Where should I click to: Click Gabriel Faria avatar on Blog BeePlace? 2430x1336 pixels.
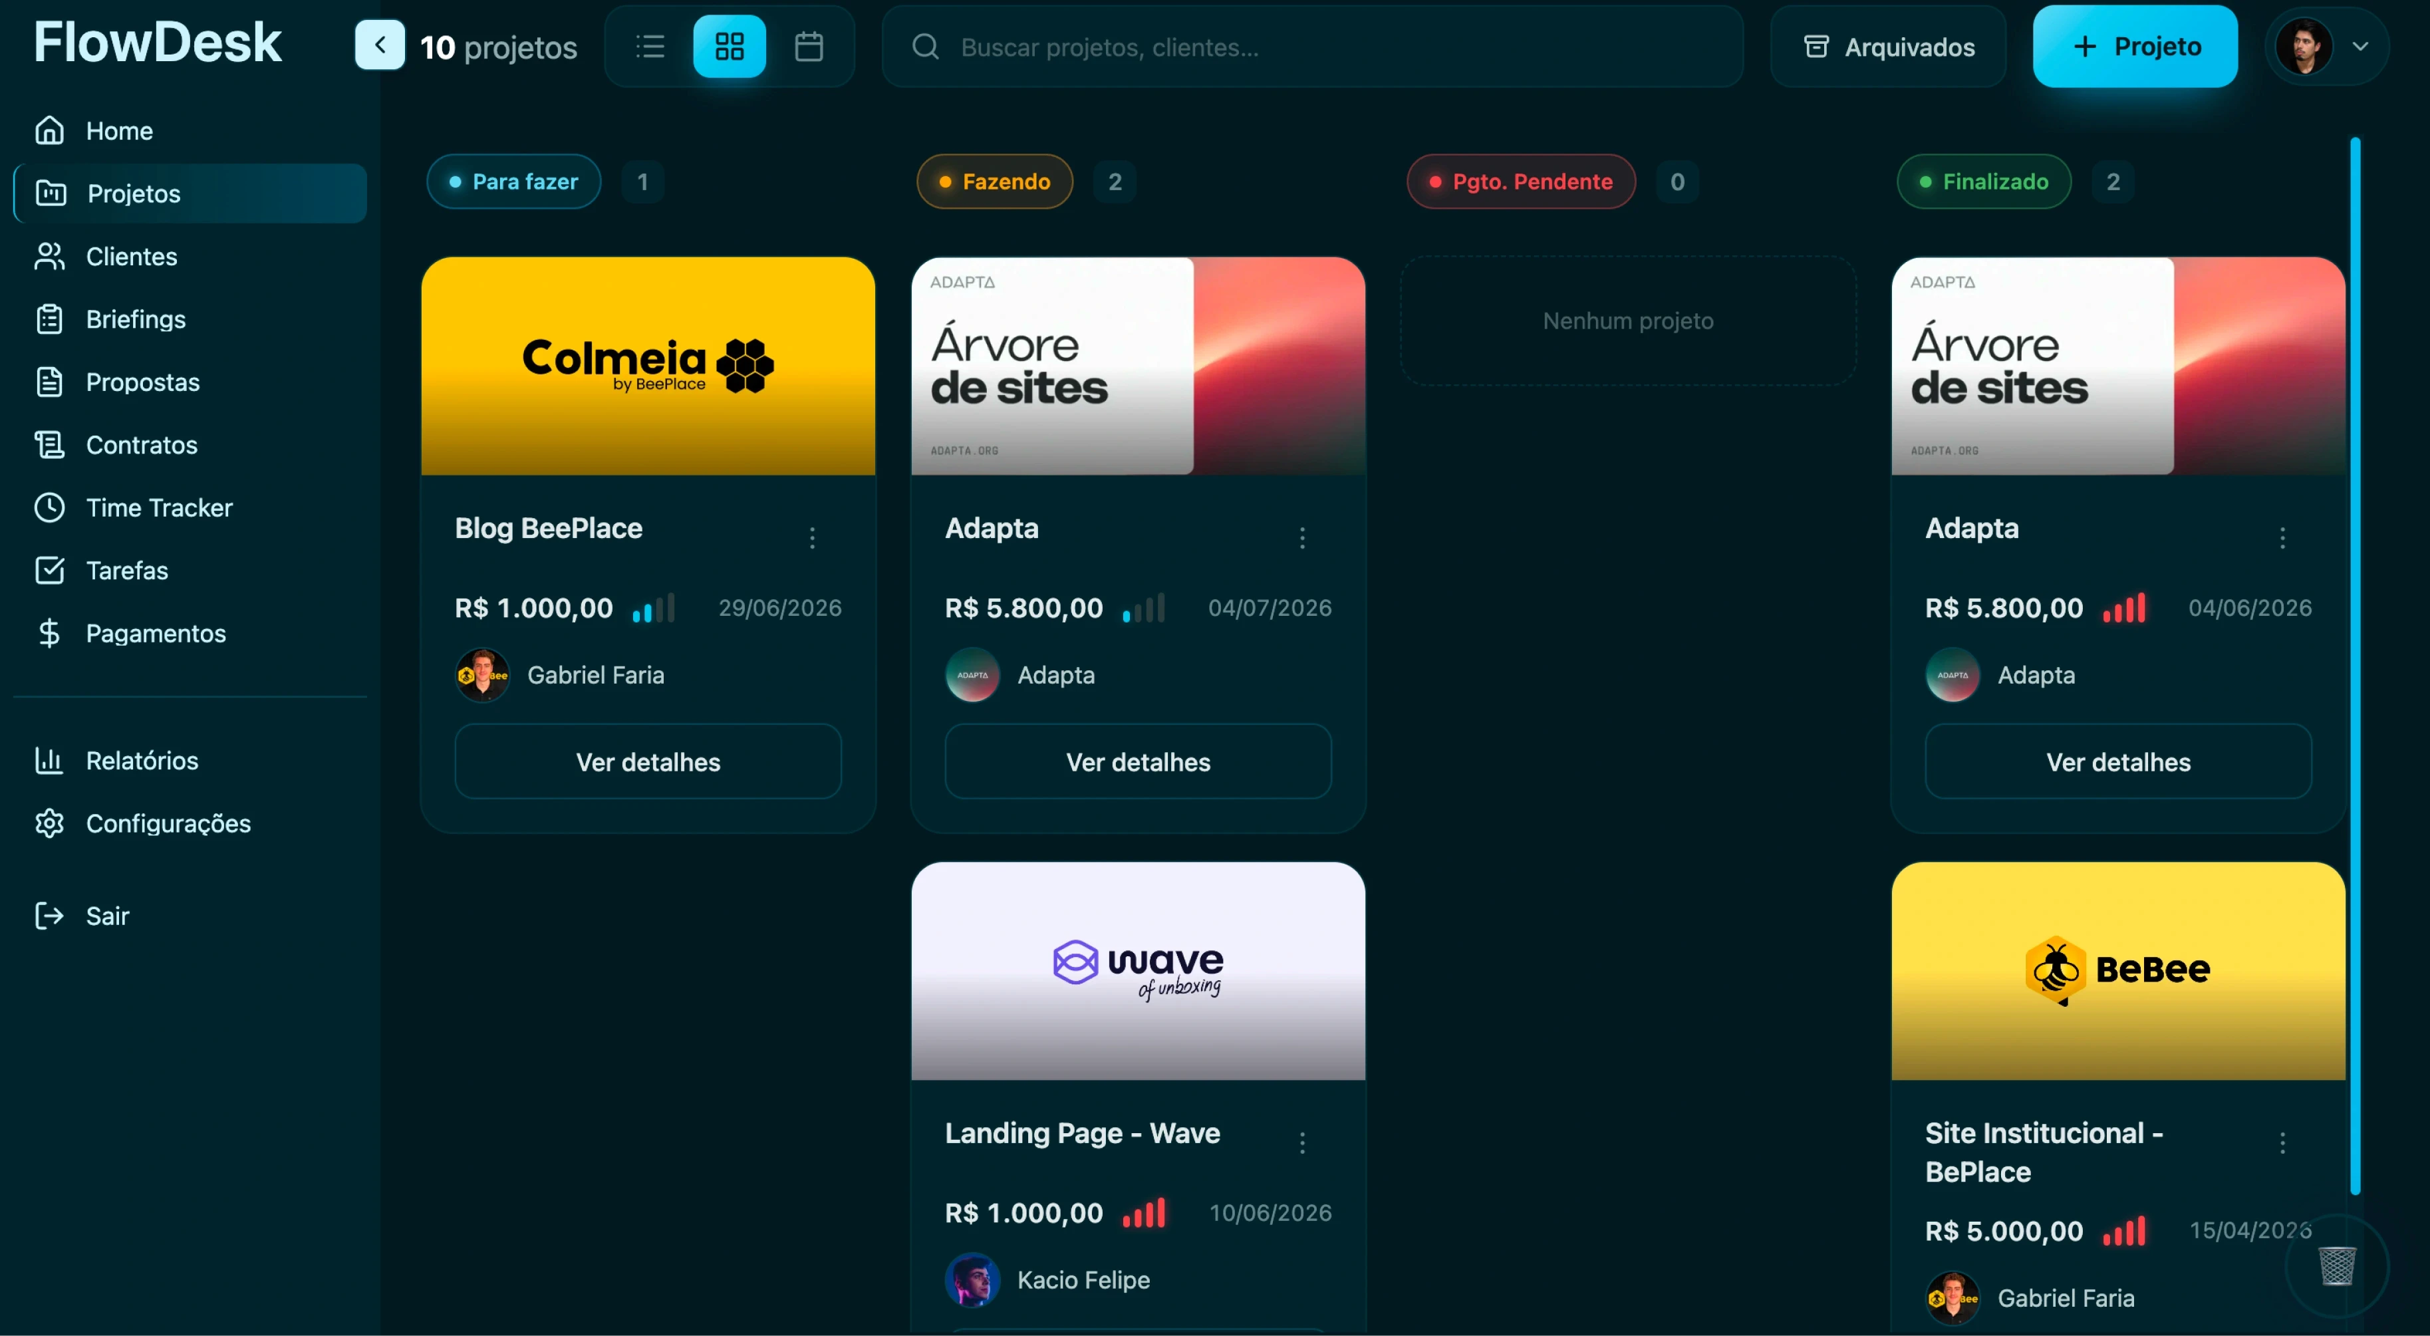click(x=483, y=674)
